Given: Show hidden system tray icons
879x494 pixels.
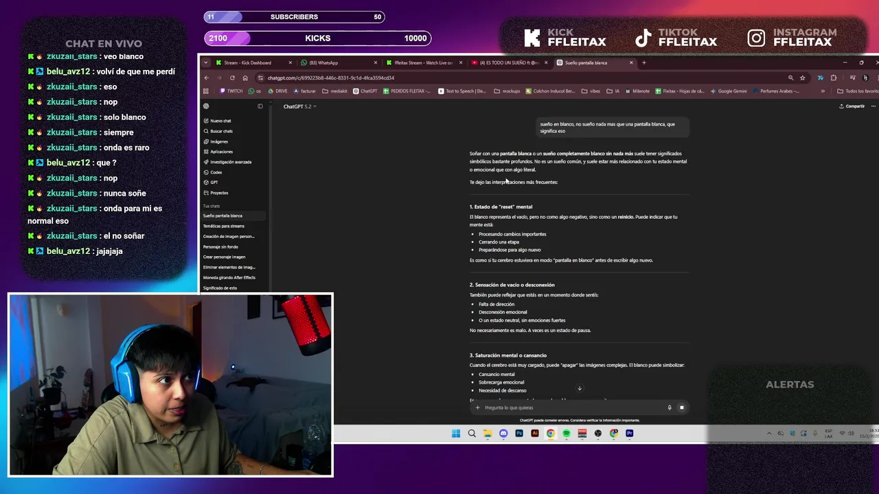Looking at the screenshot, I should coord(769,434).
